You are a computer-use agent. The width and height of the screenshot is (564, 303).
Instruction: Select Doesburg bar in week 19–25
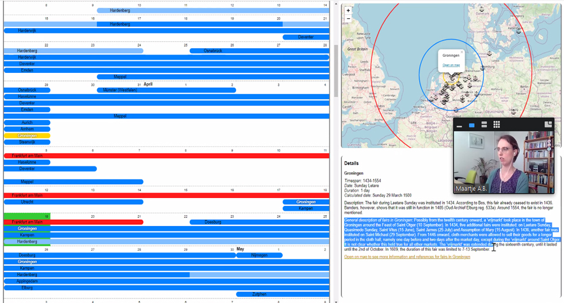pyautogui.click(x=260, y=222)
